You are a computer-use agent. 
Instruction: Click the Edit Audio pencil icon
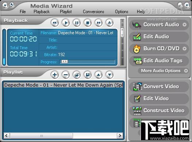click(x=137, y=37)
